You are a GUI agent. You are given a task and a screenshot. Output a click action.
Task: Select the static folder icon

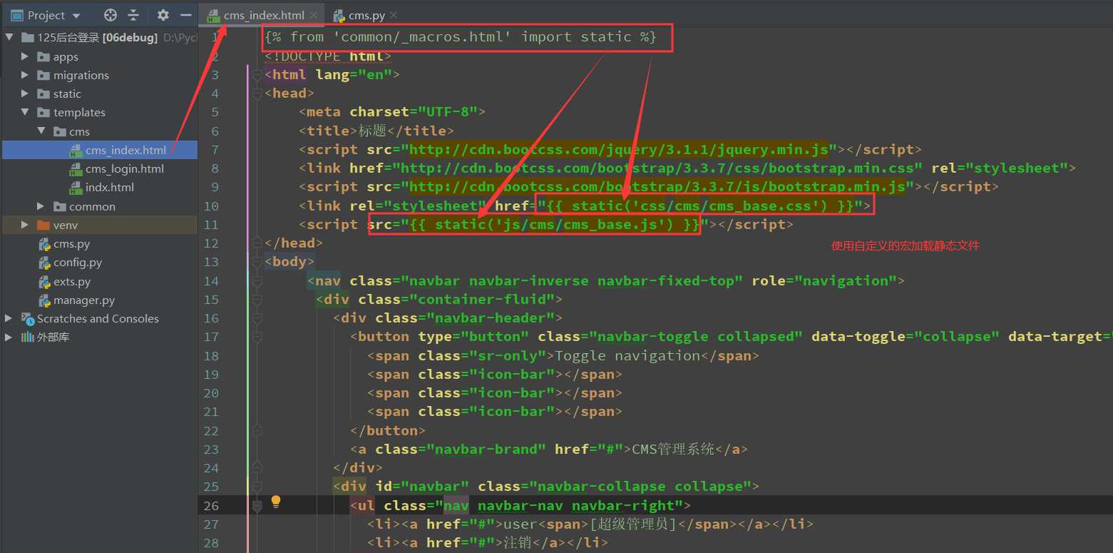pyautogui.click(x=43, y=93)
